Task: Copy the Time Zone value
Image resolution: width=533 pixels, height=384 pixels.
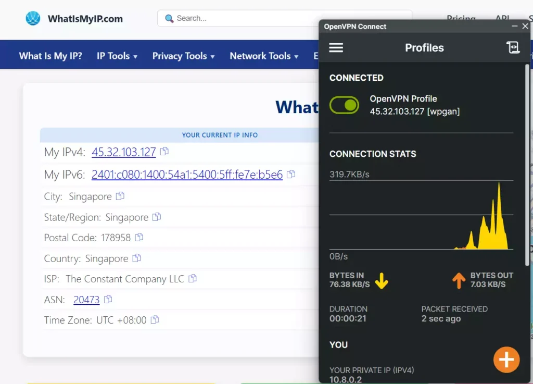Action: tap(155, 320)
